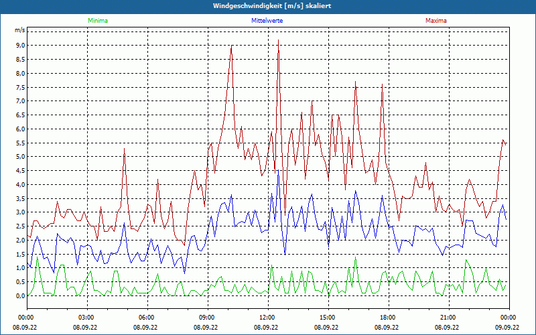The image size is (536, 335).
Task: Click the 09.09.22 date label
Action: [507, 327]
